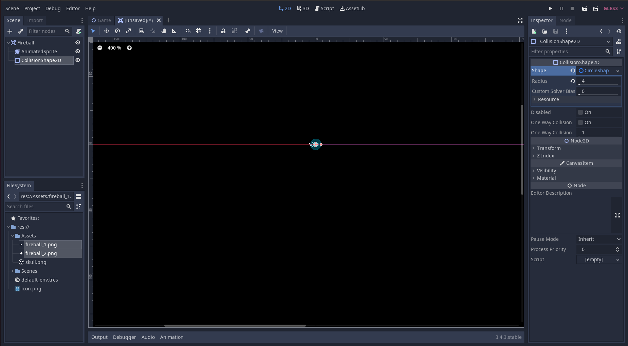The width and height of the screenshot is (628, 346).
Task: Zoom in the viewport
Action: pos(129,48)
